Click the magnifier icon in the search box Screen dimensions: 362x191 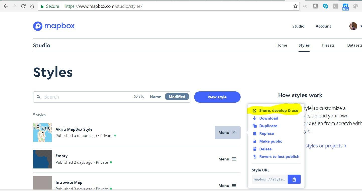tap(39, 97)
